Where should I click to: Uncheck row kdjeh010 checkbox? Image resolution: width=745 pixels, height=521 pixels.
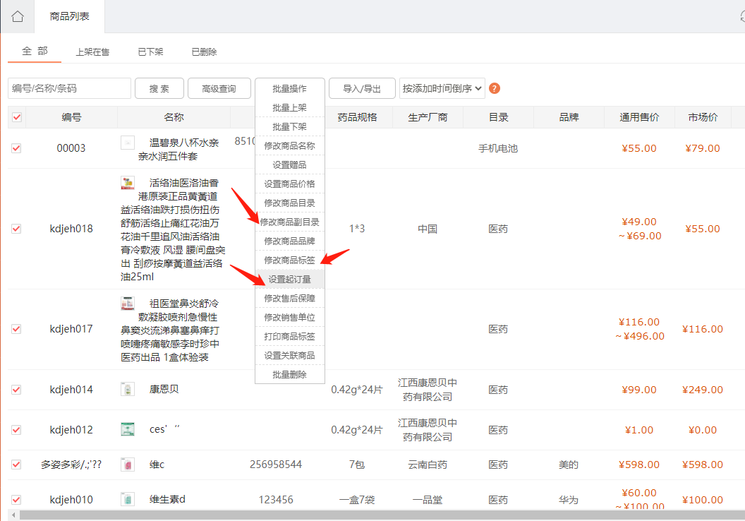[x=16, y=500]
